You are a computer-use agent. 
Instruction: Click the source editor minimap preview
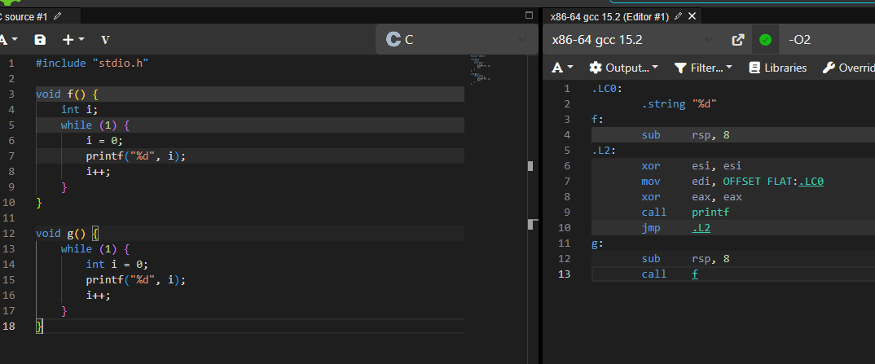coord(481,68)
